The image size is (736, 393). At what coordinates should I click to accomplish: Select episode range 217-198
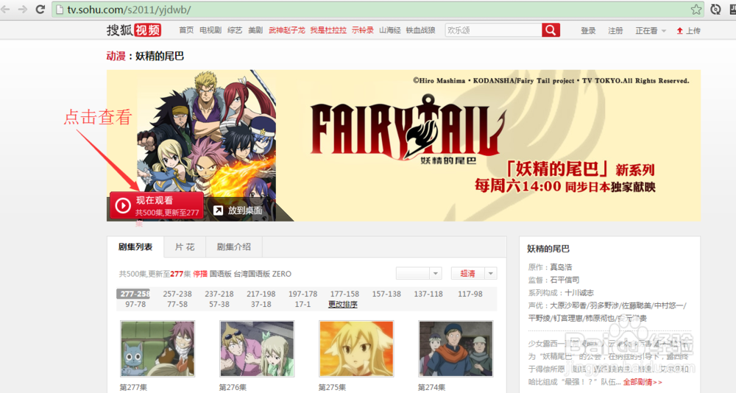261,294
